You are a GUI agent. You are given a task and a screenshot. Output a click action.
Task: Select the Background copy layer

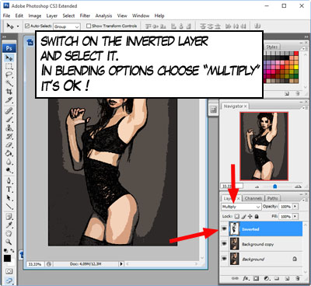pyautogui.click(x=261, y=244)
